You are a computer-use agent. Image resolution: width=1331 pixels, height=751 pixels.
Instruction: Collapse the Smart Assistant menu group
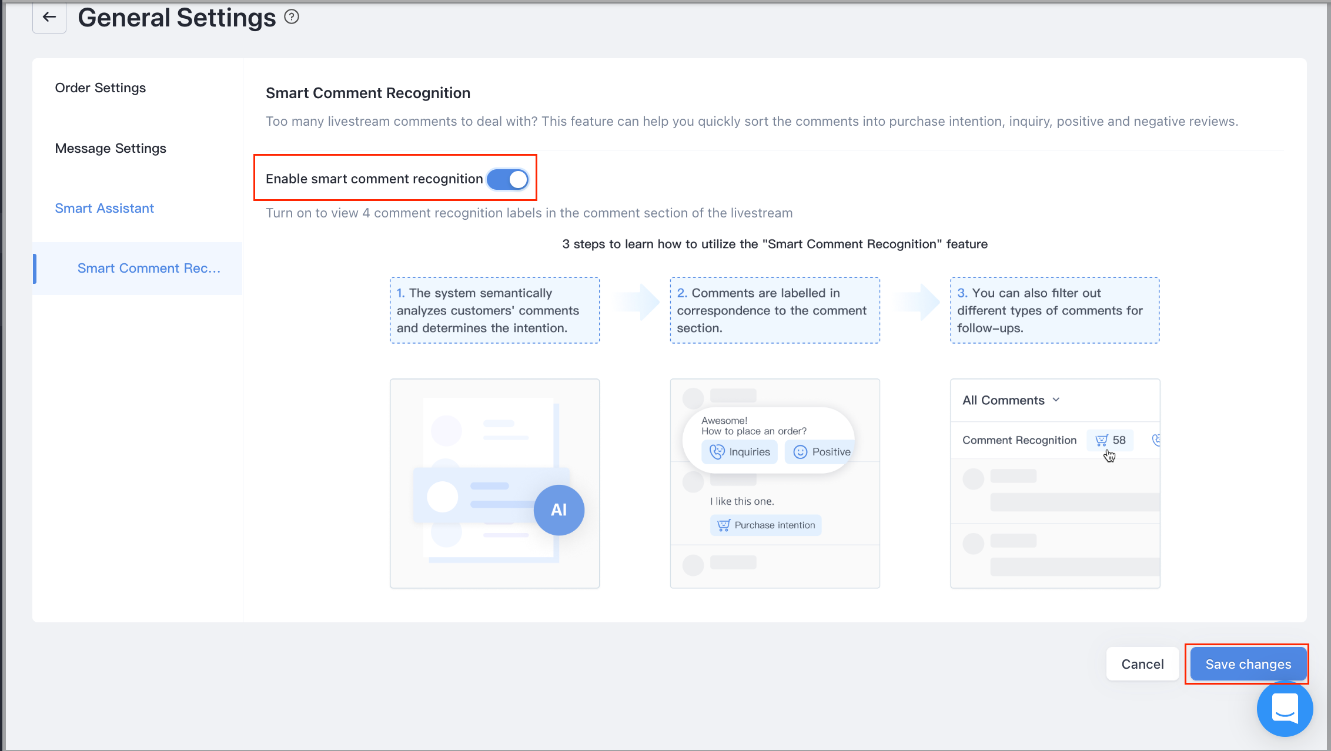104,208
